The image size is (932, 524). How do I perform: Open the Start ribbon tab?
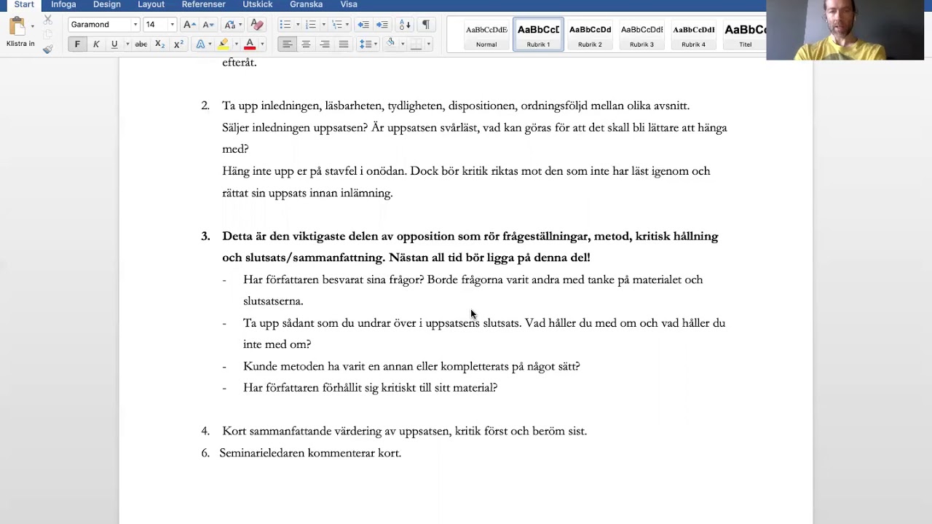click(x=24, y=4)
